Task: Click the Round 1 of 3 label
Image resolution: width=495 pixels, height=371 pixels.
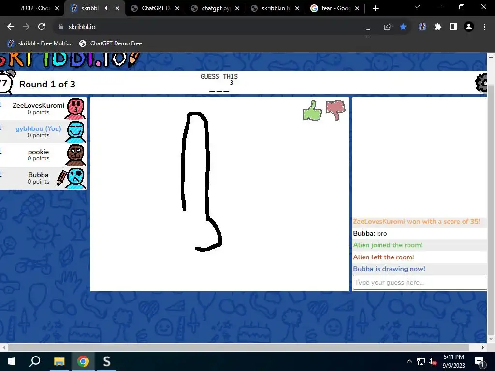Action: pos(47,84)
